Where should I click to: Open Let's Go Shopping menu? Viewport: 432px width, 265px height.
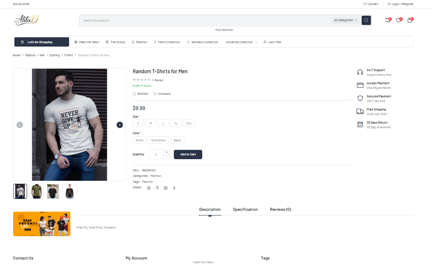pos(42,42)
